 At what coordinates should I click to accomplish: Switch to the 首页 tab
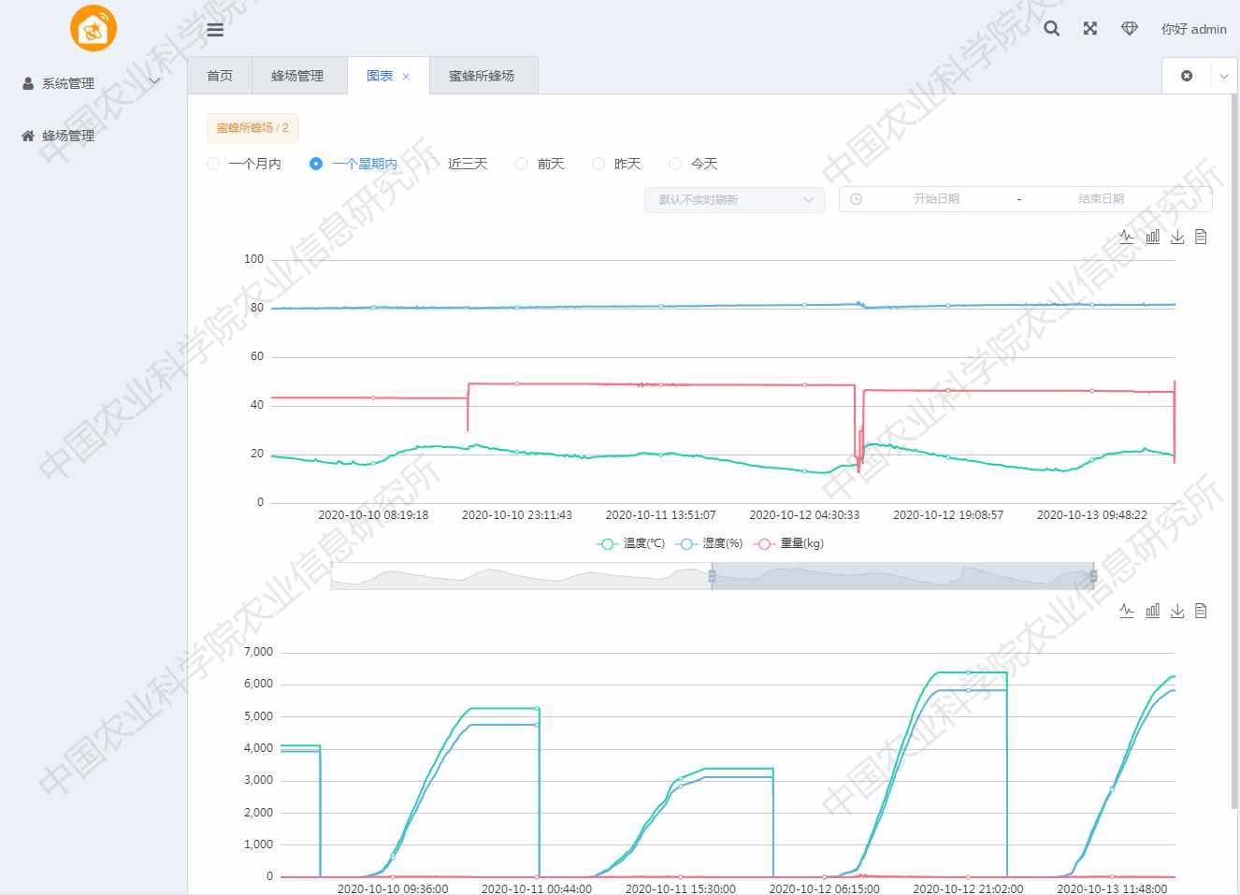(x=220, y=76)
